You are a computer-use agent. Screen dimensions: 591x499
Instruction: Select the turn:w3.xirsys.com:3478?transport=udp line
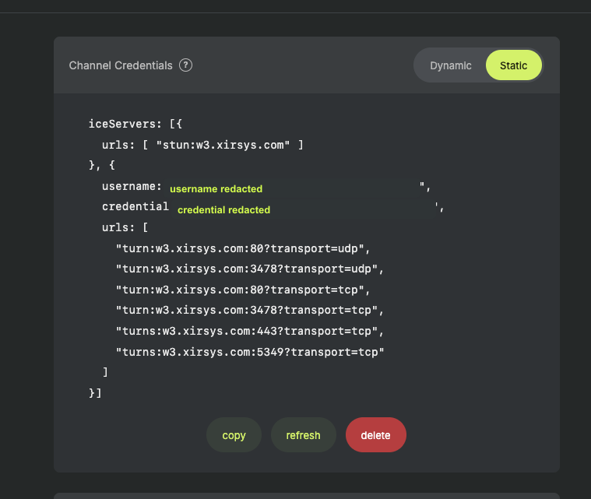[x=249, y=269]
